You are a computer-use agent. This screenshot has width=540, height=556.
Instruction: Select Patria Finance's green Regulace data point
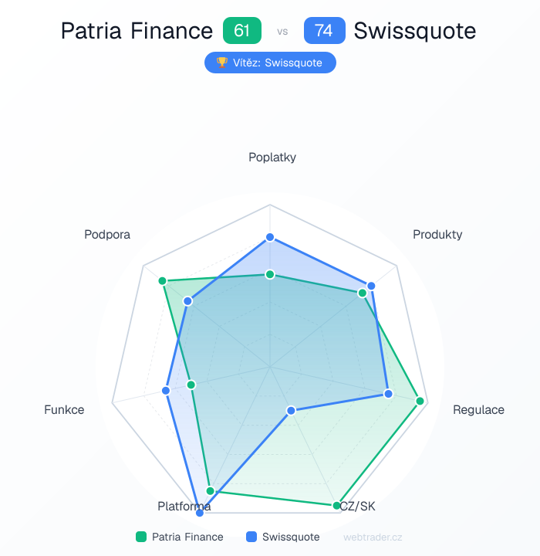420,401
